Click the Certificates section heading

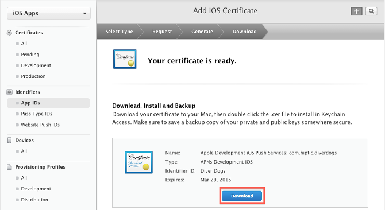[29, 33]
